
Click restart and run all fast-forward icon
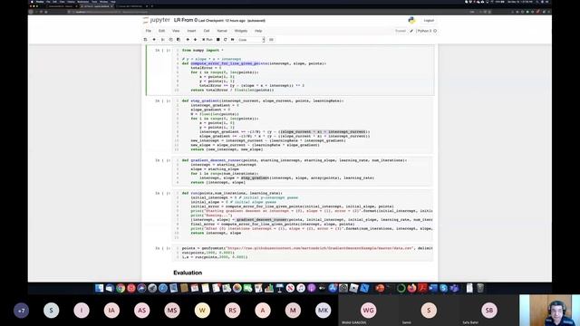point(232,40)
